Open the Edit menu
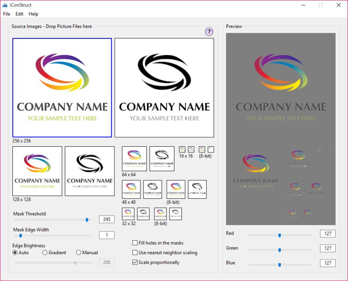The image size is (348, 281). pos(19,14)
